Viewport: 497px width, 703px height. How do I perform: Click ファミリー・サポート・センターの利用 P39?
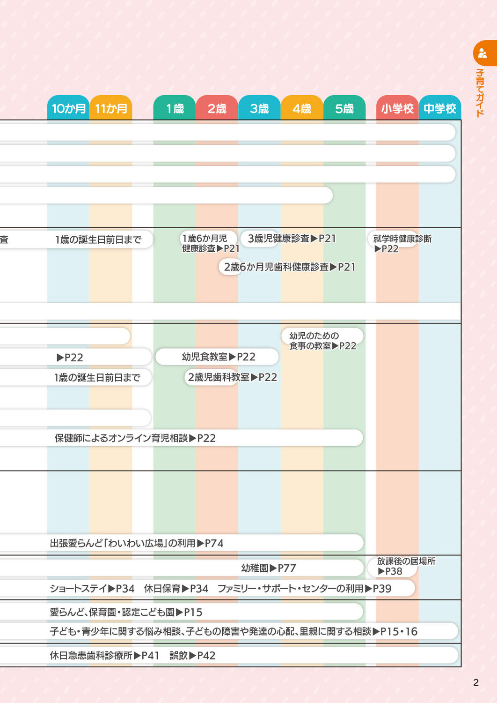(304, 589)
